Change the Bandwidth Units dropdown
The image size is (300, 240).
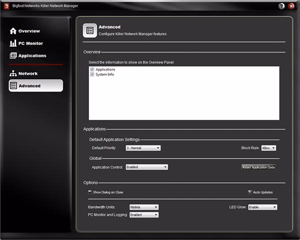144,207
